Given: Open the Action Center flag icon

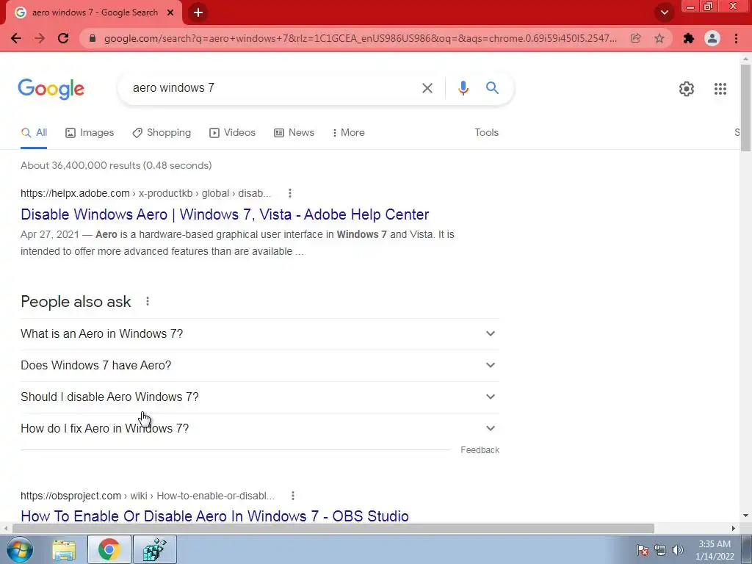Looking at the screenshot, I should coord(642,550).
